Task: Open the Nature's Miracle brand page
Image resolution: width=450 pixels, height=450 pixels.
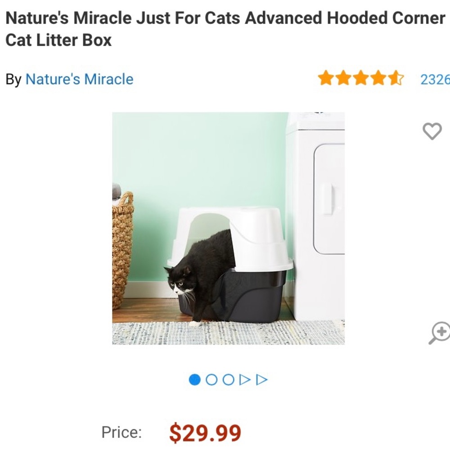Action: pyautogui.click(x=79, y=80)
